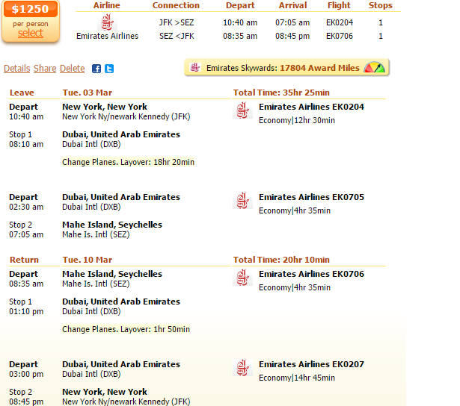Screen dimensions: 460x406
Task: Click Mahe Island, Seychelles in Return section
Action: [112, 274]
